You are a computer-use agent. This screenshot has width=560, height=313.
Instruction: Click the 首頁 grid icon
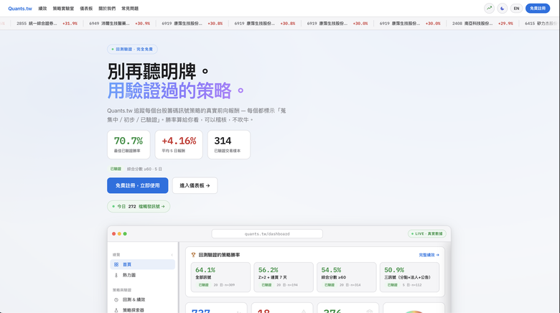116,264
